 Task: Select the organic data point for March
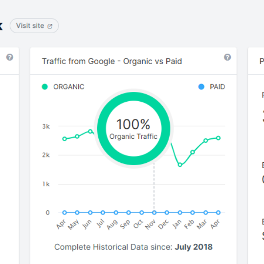tap(205, 141)
